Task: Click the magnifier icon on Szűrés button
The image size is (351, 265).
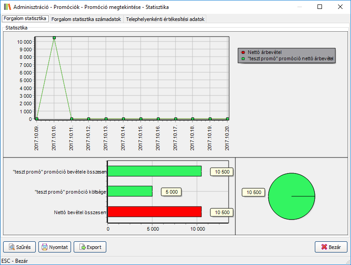Action: click(11, 247)
